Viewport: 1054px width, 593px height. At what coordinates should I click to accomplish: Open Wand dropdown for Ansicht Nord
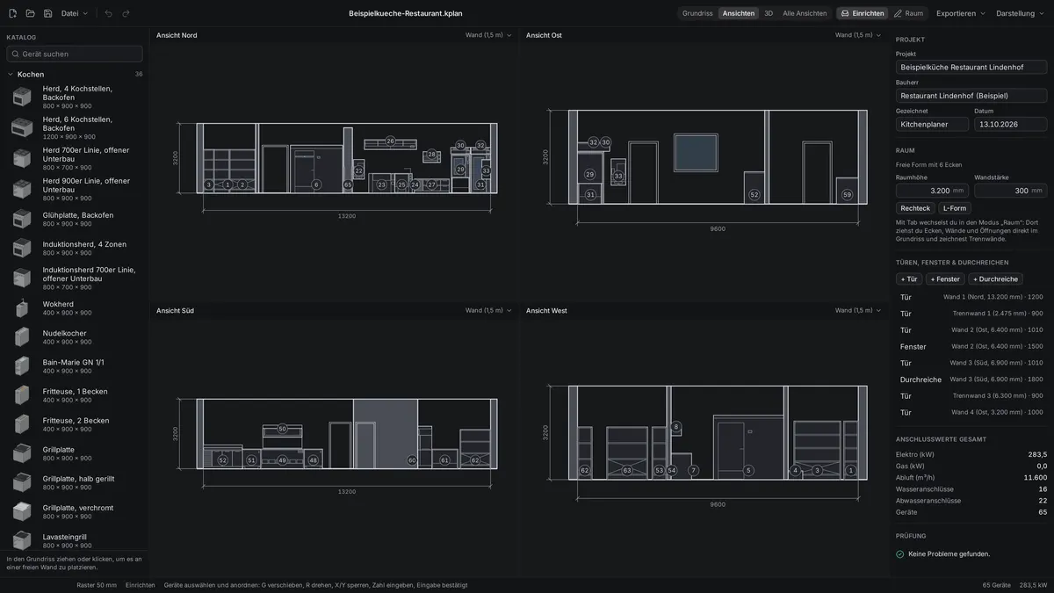488,35
